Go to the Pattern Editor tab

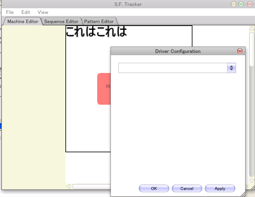99,22
